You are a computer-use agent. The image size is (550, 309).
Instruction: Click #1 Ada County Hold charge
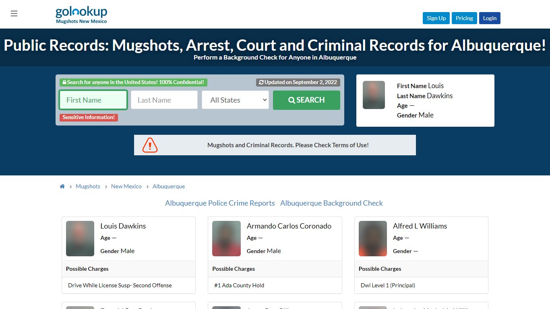[239, 285]
